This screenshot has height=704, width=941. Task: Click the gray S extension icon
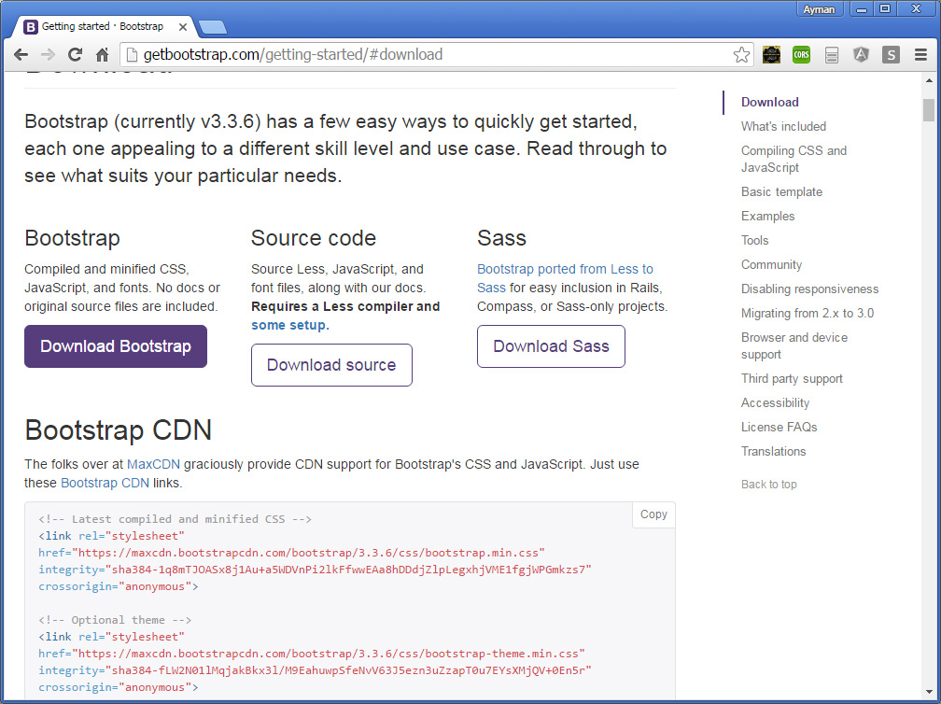[x=892, y=55]
